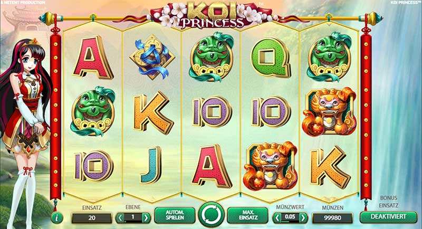Decrease Ebene level with left arrow
The height and width of the screenshot is (229, 422).
click(x=120, y=217)
